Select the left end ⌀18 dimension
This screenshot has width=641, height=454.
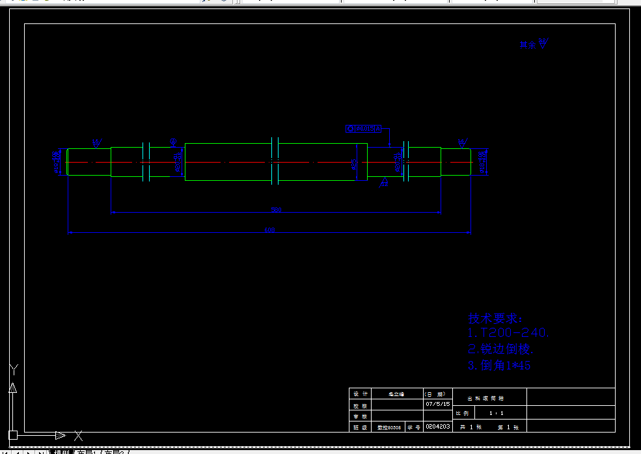(x=57, y=162)
